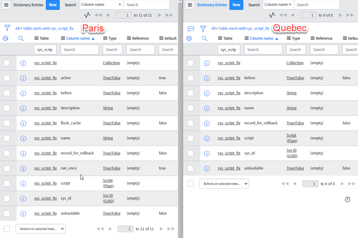Open list personalize gear in Quebec panel

click(189, 38)
